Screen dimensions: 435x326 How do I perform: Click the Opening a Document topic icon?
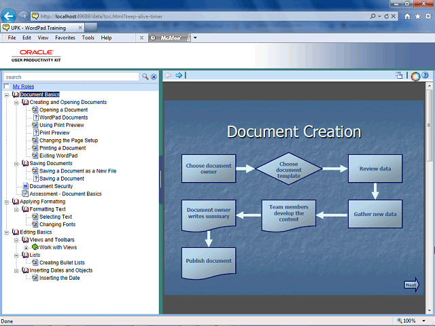(x=35, y=110)
